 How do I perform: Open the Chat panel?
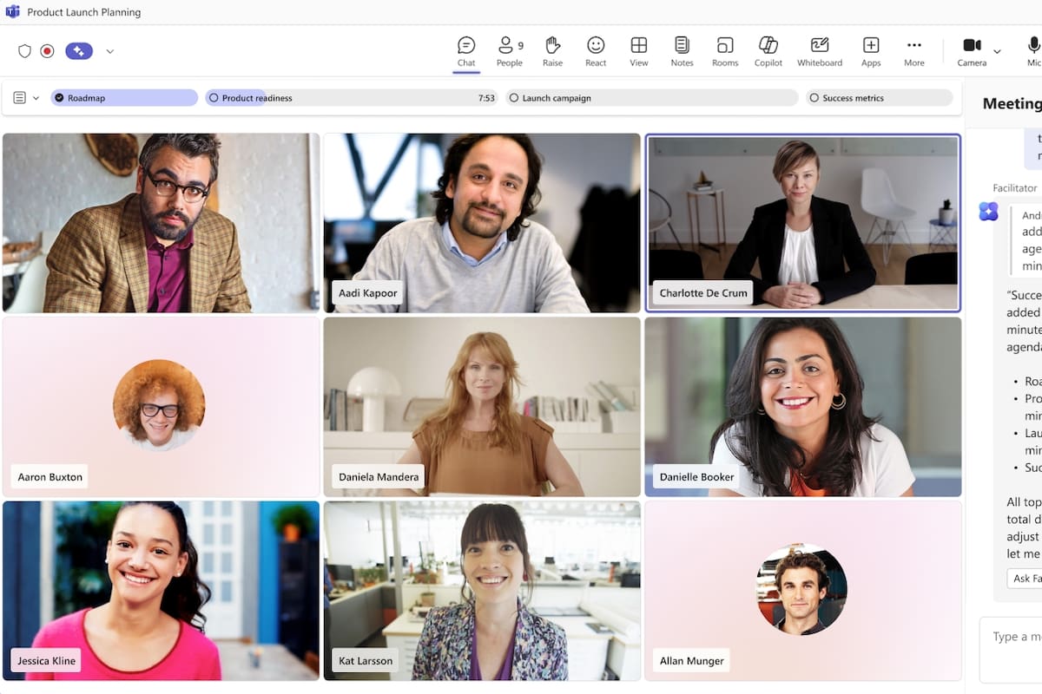coord(466,51)
